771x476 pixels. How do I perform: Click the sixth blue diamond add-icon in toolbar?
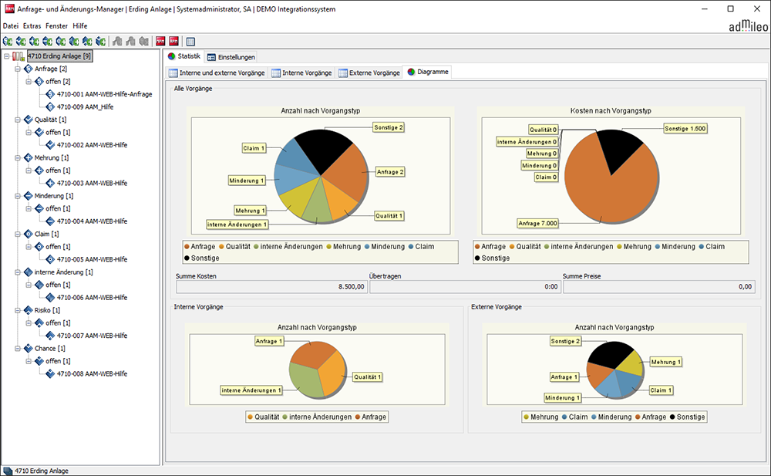pos(74,42)
